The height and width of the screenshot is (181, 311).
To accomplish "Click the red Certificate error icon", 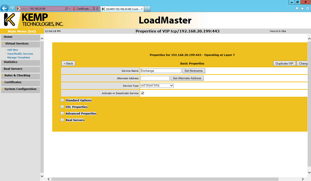I will pyautogui.click(x=74, y=9).
